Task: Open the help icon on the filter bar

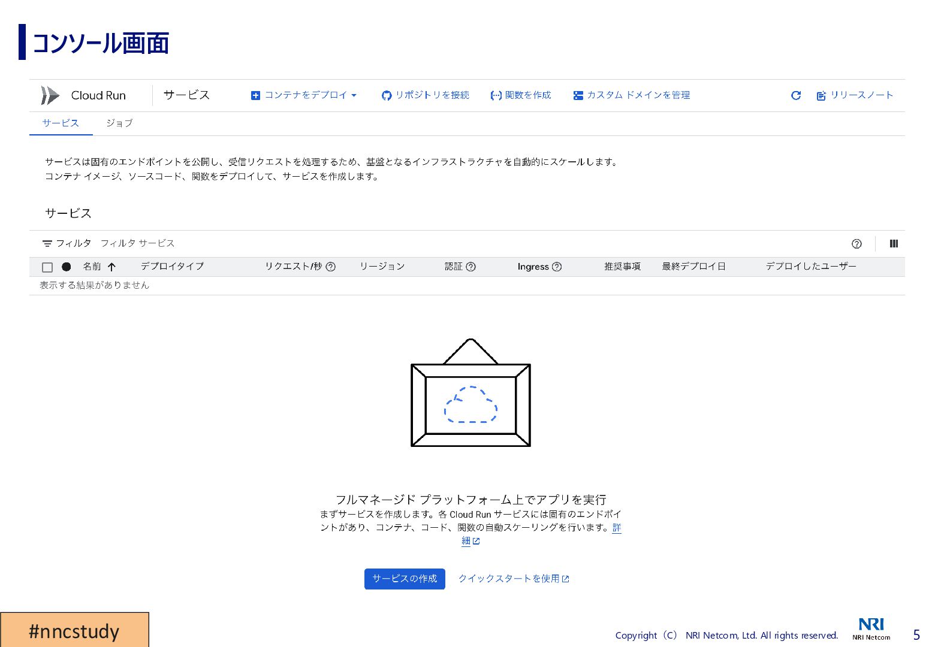Action: (856, 244)
